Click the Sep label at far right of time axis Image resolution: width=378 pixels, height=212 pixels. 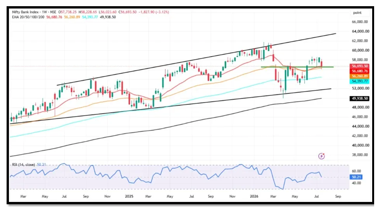tap(338, 197)
